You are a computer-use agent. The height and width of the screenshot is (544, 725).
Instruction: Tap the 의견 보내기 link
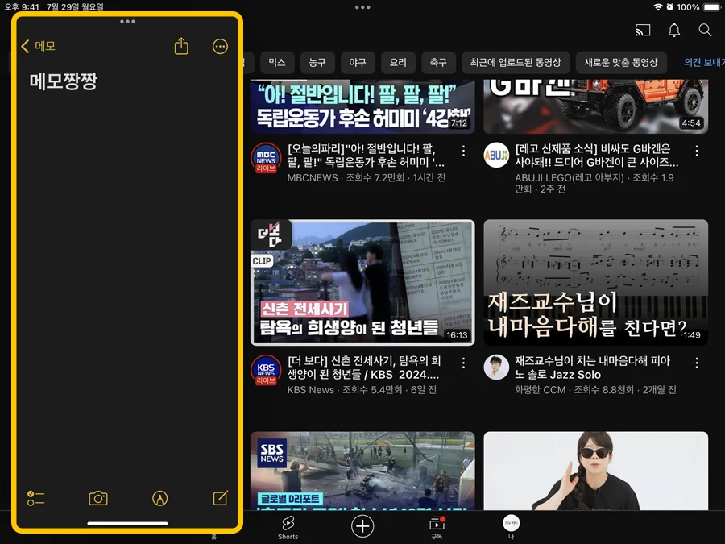click(x=704, y=62)
